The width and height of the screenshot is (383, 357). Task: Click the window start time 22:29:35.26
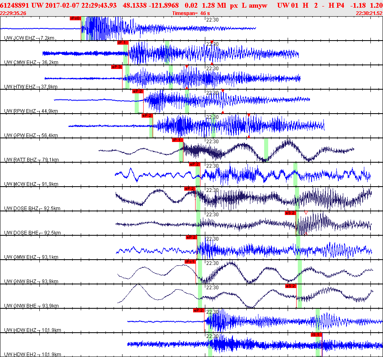click(13, 13)
